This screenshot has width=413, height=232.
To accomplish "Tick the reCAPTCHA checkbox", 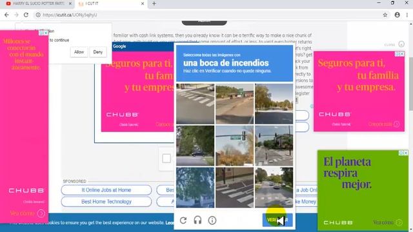I will 166,159.
